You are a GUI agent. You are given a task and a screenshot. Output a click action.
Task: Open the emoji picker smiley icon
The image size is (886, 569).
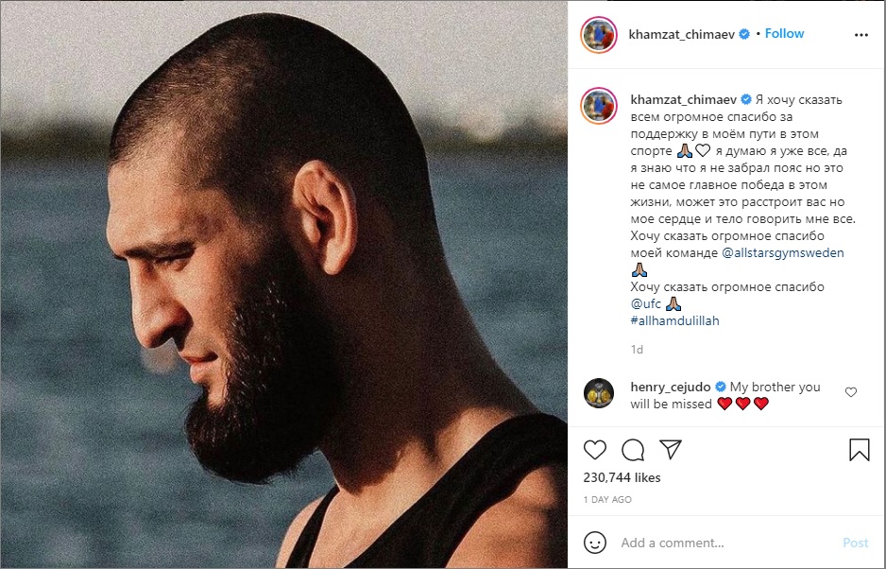tap(595, 543)
